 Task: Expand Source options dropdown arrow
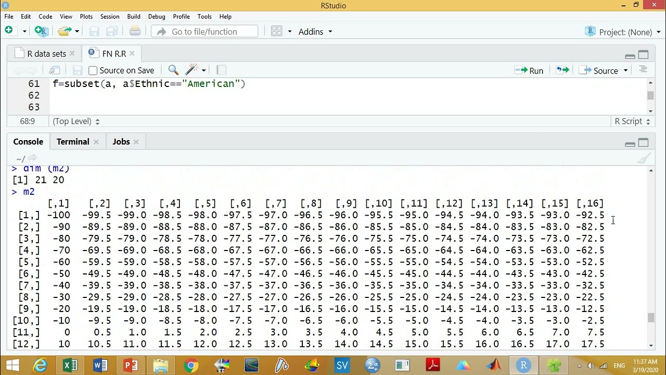(x=625, y=70)
